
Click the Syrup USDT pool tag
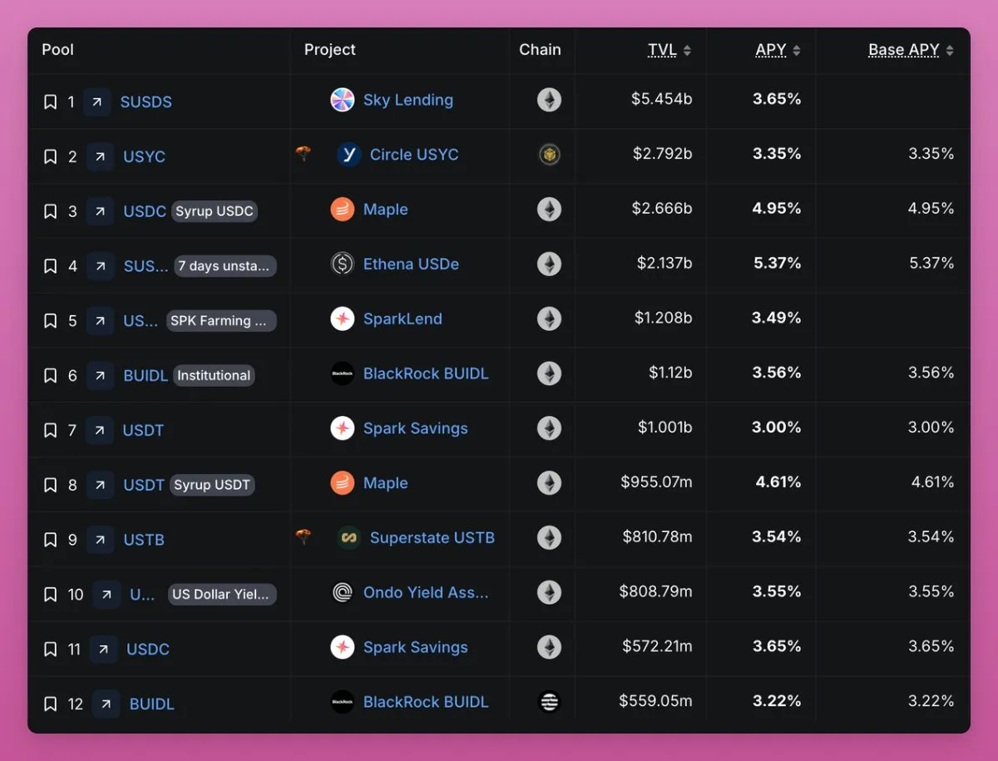click(x=211, y=485)
